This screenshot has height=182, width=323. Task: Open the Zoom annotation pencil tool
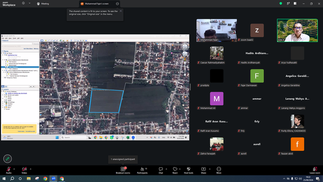pyautogui.click(x=8, y=159)
